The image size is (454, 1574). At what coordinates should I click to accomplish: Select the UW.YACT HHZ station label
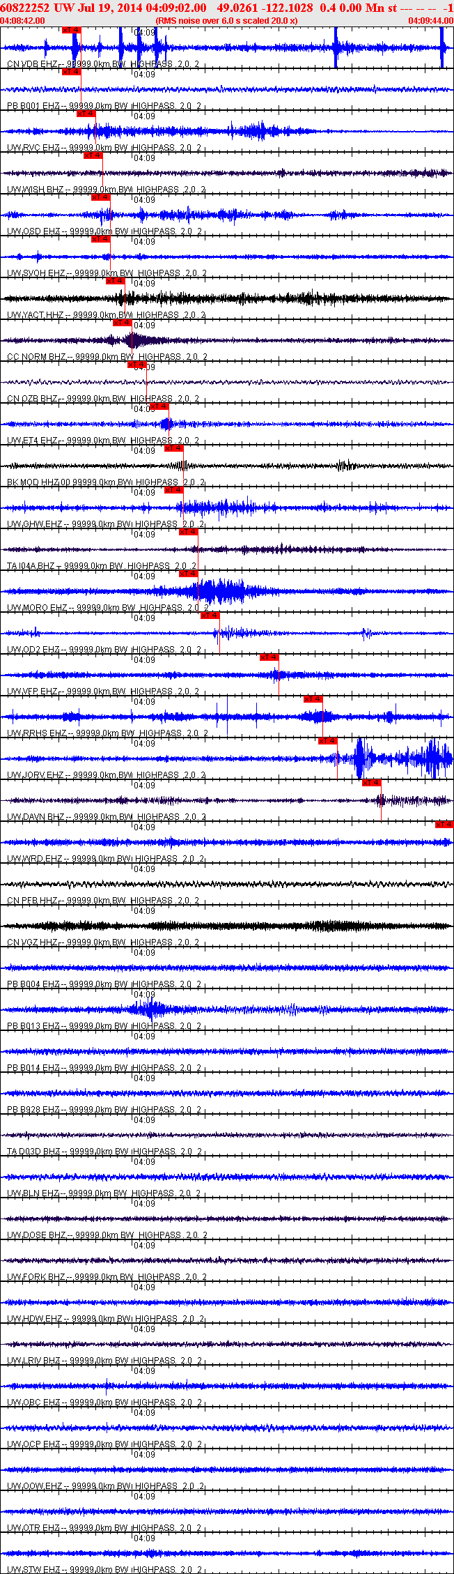[x=36, y=315]
